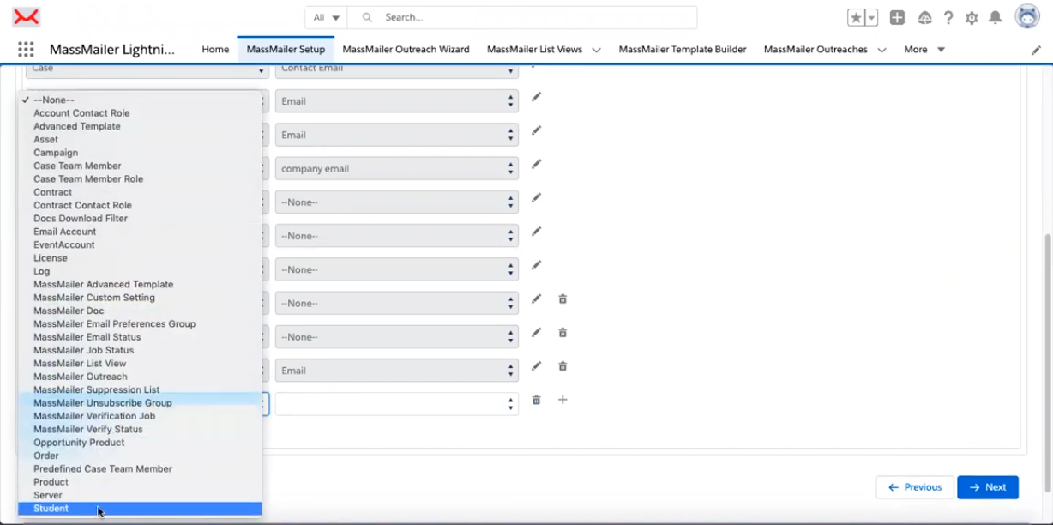Screen dimensions: 1053x525
Task: Open the All search scope dropdown
Action: click(327, 17)
